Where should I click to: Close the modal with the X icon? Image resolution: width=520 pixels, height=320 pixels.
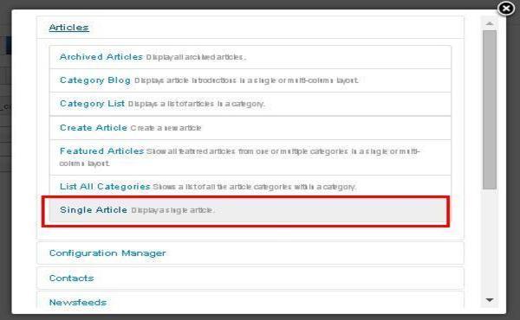tap(506, 9)
